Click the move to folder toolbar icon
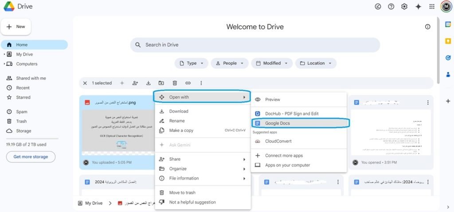Screen dimensions: 454x212 point(161,83)
